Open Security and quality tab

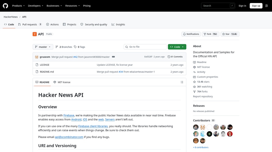click(x=94, y=25)
